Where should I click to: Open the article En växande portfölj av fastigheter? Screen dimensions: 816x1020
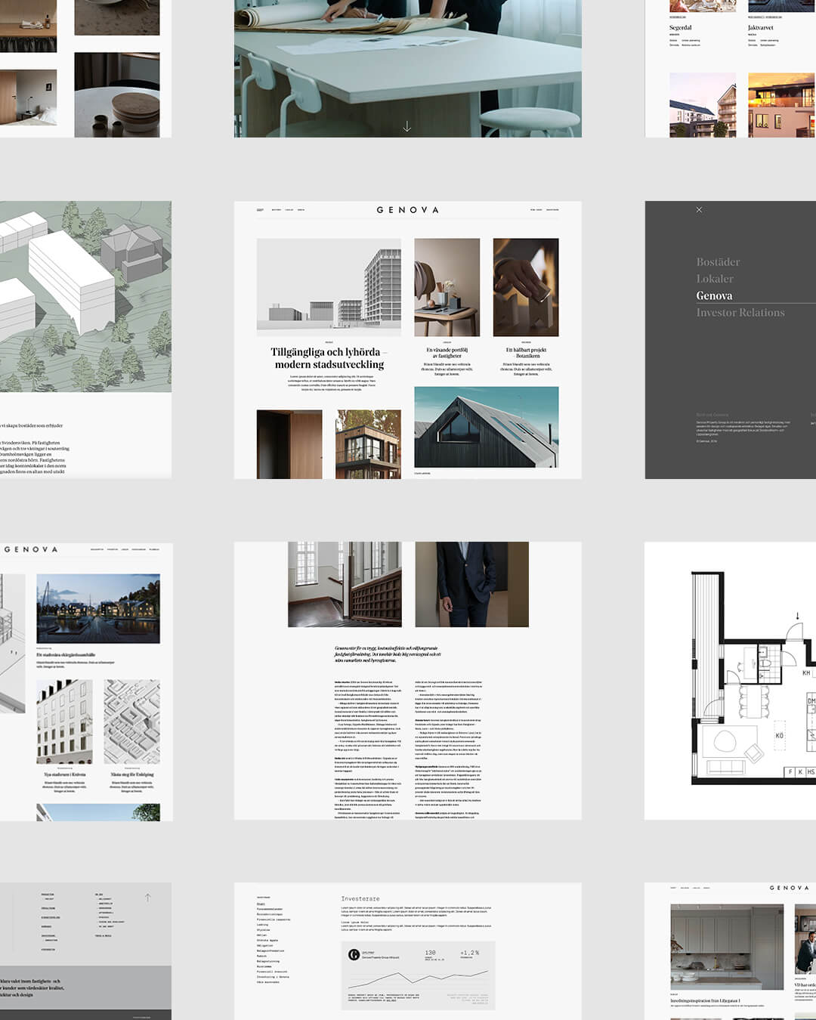(x=447, y=353)
